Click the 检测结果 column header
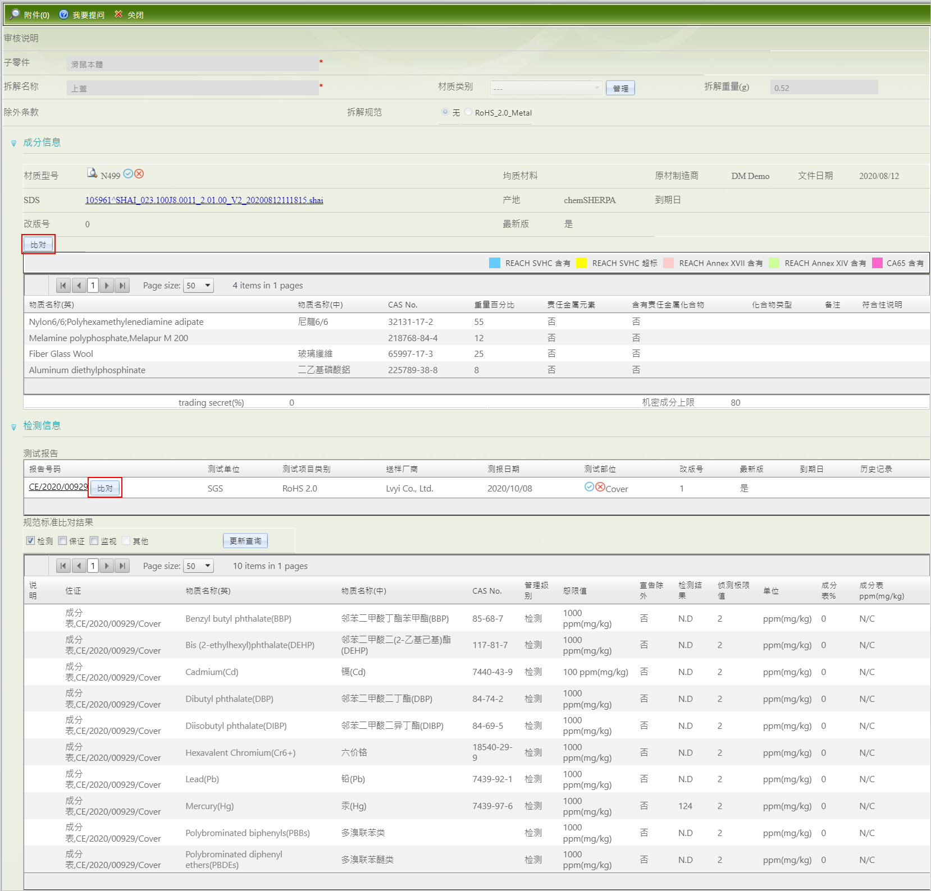931x891 pixels. click(690, 590)
